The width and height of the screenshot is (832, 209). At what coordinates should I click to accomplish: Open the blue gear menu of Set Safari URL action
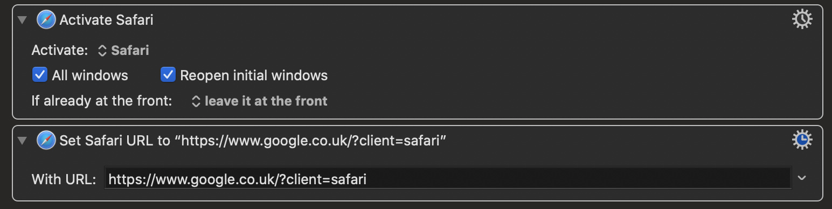coord(802,140)
